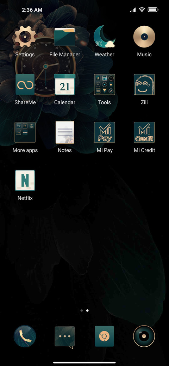Tap the Wi-Fi status icon
This screenshot has height=366, width=169.
pos(142,10)
